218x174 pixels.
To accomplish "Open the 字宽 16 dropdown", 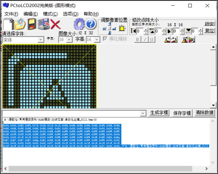I will [x=69, y=40].
